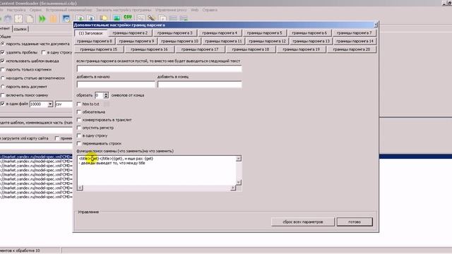Switch to ссылки tab in main window
452x254 pixels.
(20, 29)
